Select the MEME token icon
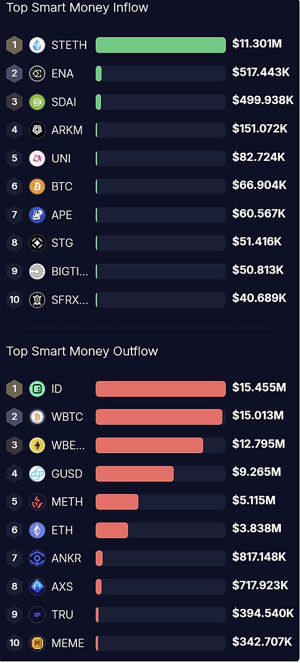This screenshot has height=663, width=300. (x=37, y=643)
